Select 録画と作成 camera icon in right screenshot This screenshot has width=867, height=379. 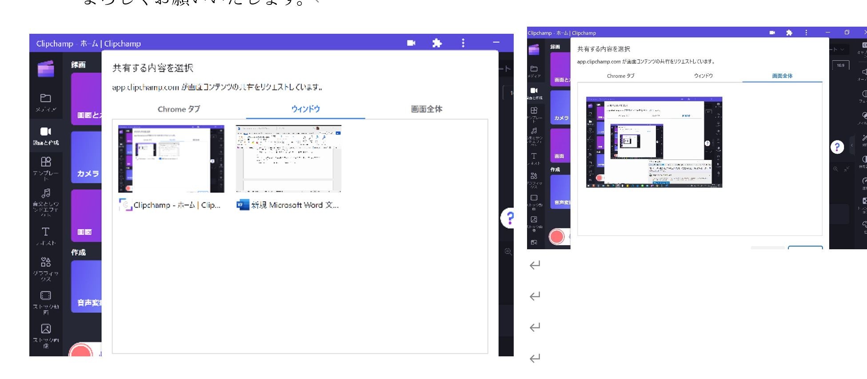click(534, 90)
